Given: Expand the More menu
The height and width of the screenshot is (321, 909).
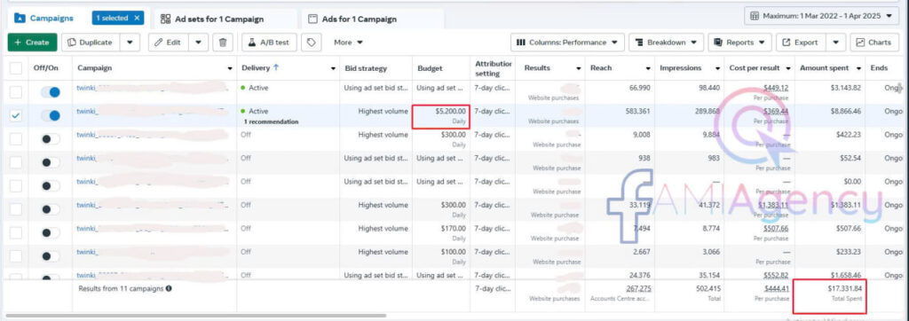Looking at the screenshot, I should point(348,43).
